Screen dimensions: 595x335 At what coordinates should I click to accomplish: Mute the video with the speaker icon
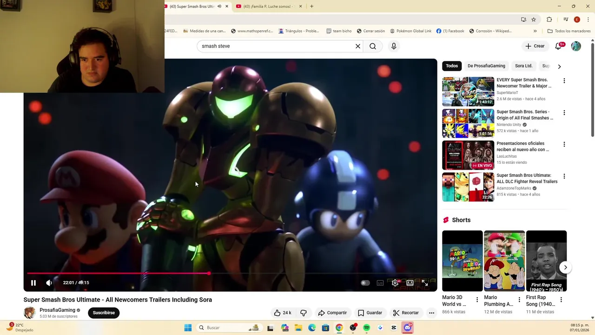(x=49, y=282)
